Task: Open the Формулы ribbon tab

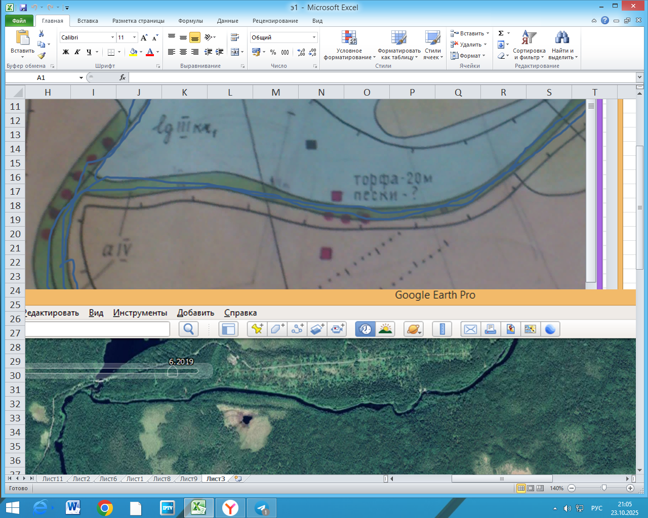Action: point(190,21)
